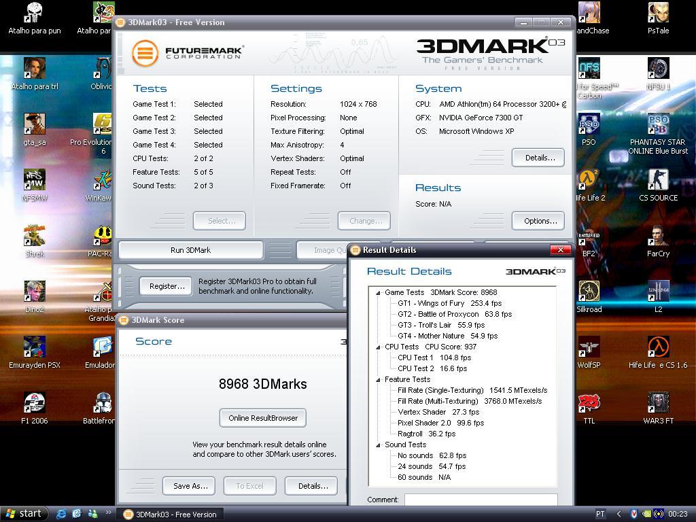Click Details... in the 3DMark Score window
Viewport: 696px width, 522px height.
click(311, 486)
